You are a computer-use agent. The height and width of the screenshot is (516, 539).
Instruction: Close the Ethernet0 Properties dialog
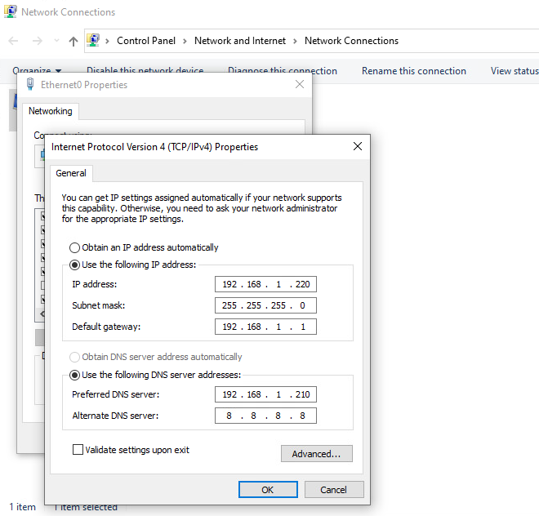click(x=300, y=84)
